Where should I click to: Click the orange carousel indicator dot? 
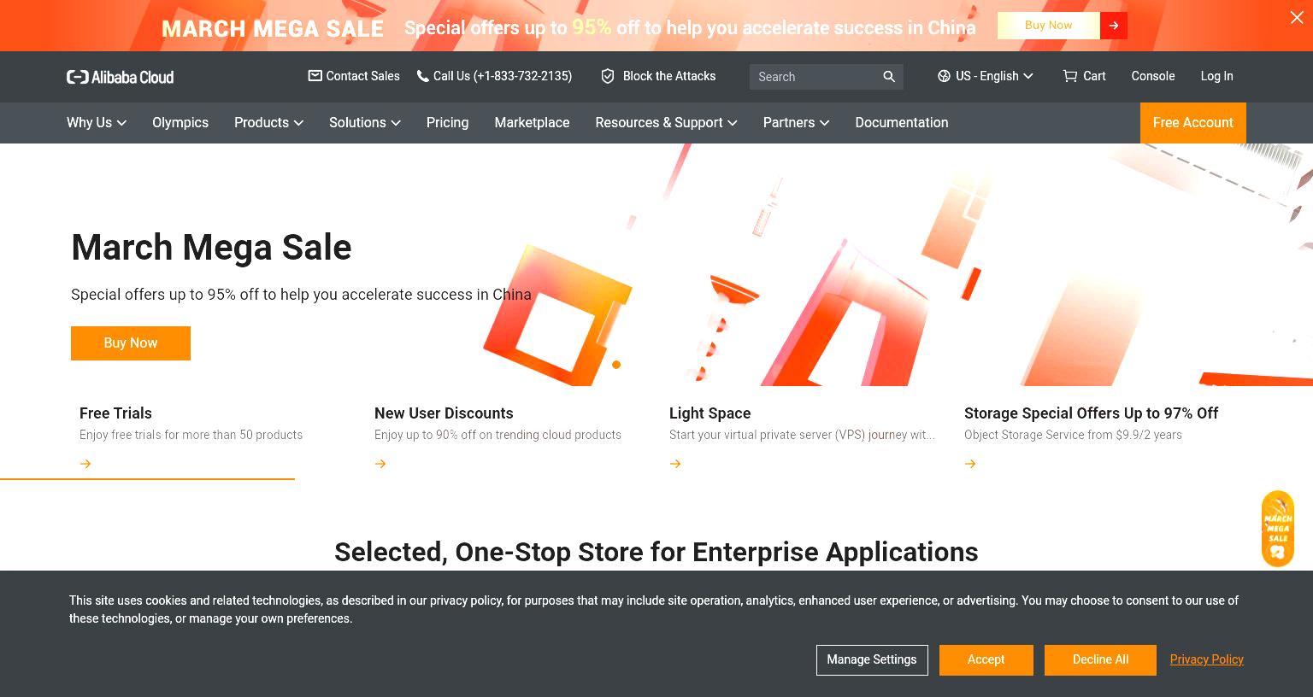click(x=616, y=365)
